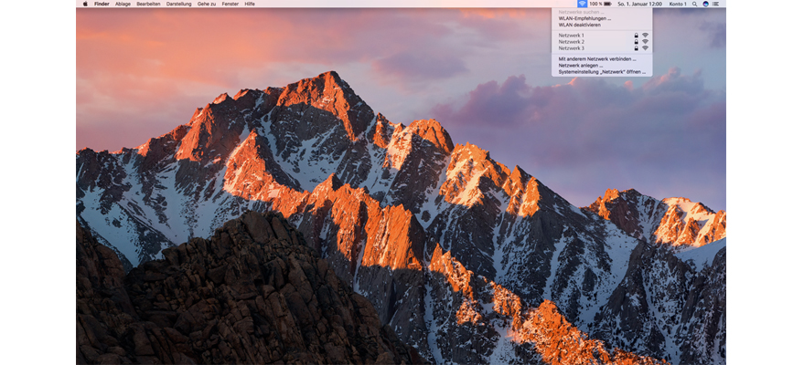
Task: Click the signal icon beside Netzwerk 3
Action: coord(645,47)
